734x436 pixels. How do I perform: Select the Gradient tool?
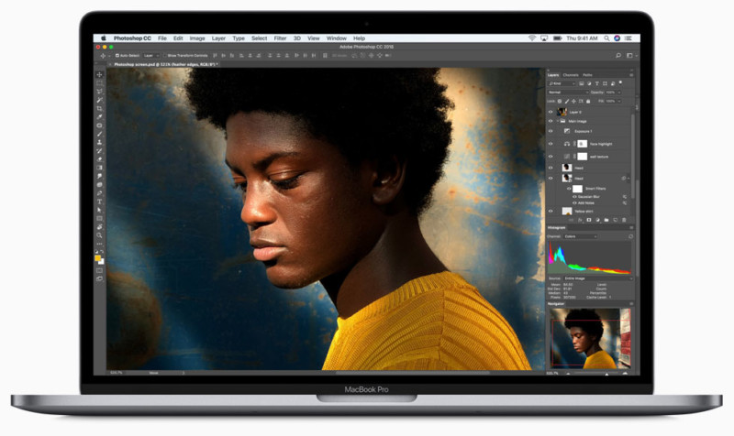click(99, 168)
